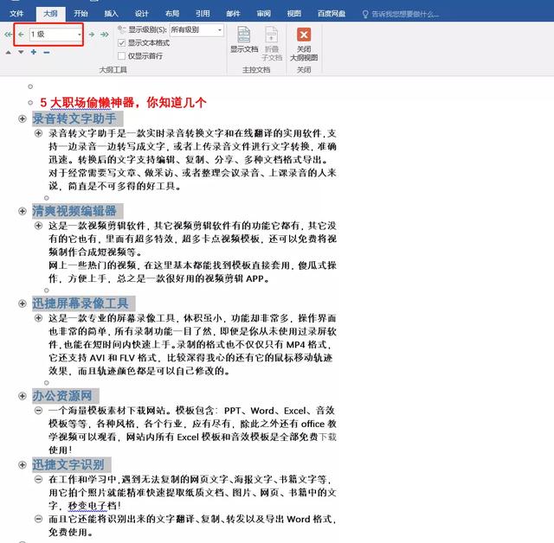This screenshot has width=554, height=543.
Task: Promote to Heading 1 double-left arrow
Action: tap(8, 35)
